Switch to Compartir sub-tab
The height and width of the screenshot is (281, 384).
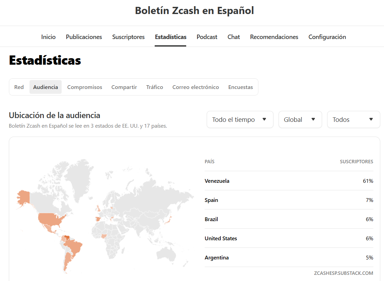click(124, 87)
